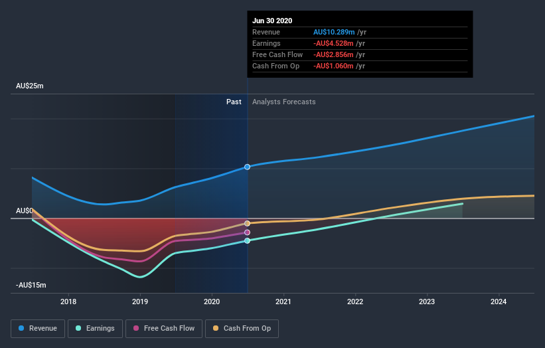Click the 2021 x-axis label

tap(283, 302)
